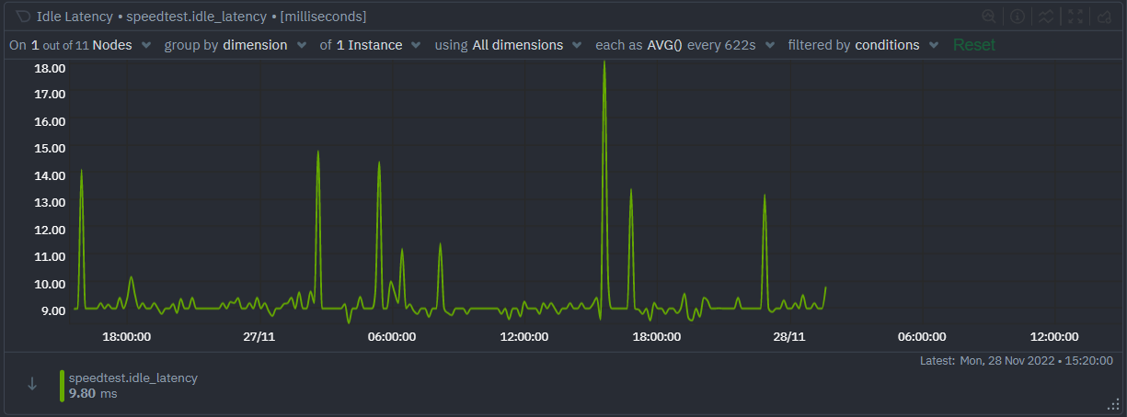1127x417 pixels.
Task: Click the Reset filters link
Action: (x=973, y=45)
